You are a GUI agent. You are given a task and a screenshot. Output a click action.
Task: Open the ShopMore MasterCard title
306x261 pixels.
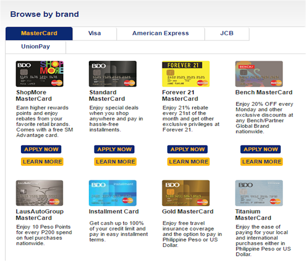pyautogui.click(x=34, y=95)
